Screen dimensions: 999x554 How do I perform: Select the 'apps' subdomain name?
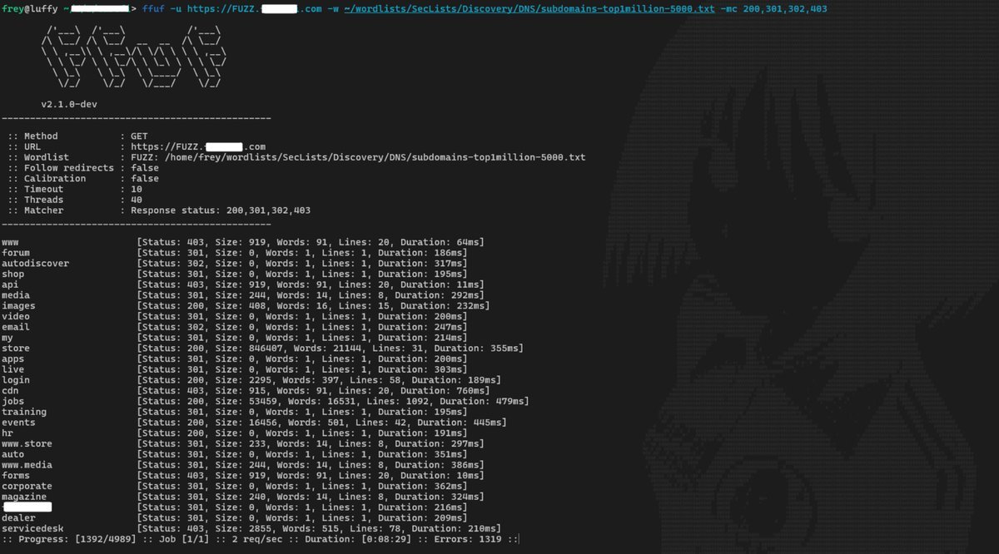(12, 359)
